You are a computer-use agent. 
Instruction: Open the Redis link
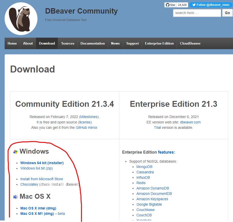[x=141, y=183]
